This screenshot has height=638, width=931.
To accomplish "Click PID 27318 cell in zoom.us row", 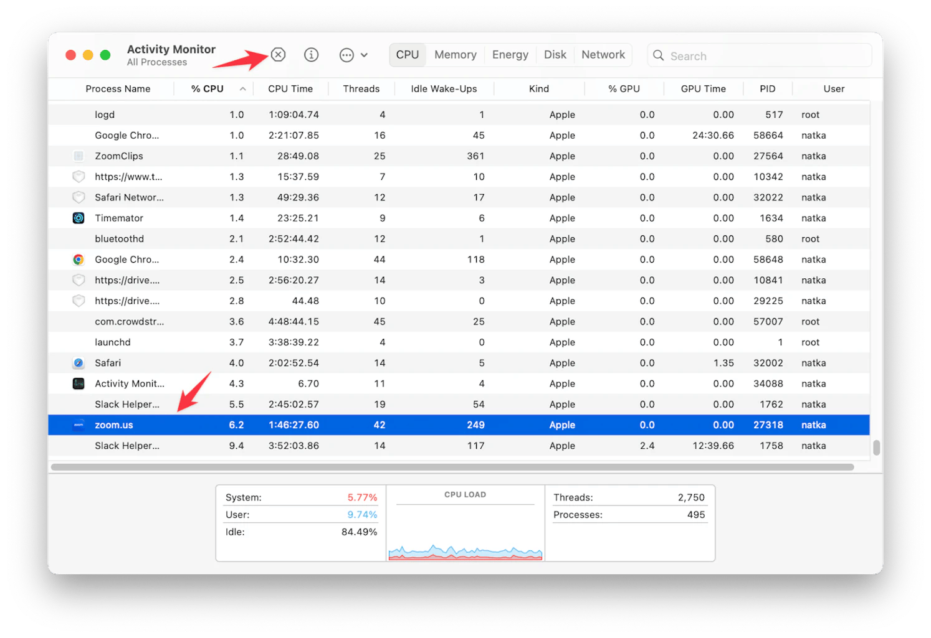I will click(768, 425).
